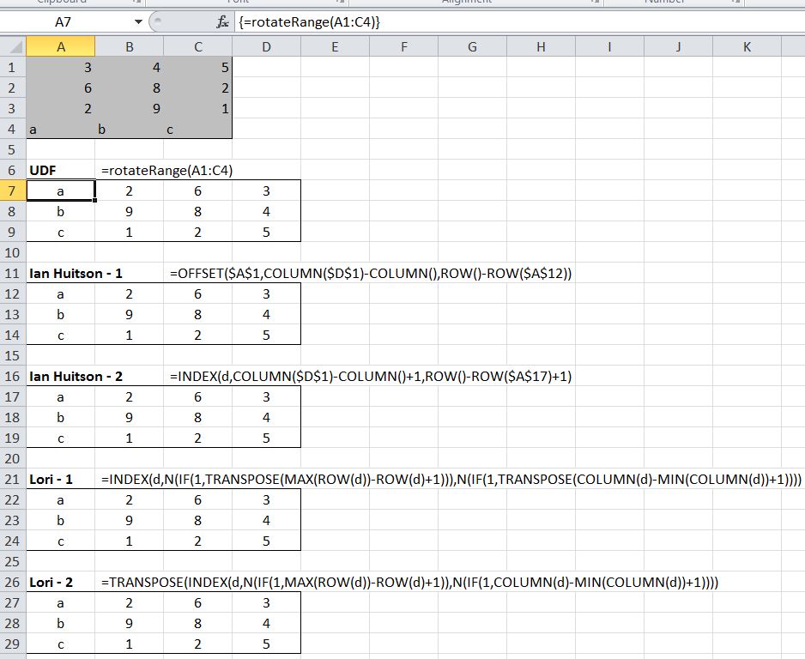Select the row 5 header
This screenshot has height=659, width=805.
[13, 149]
